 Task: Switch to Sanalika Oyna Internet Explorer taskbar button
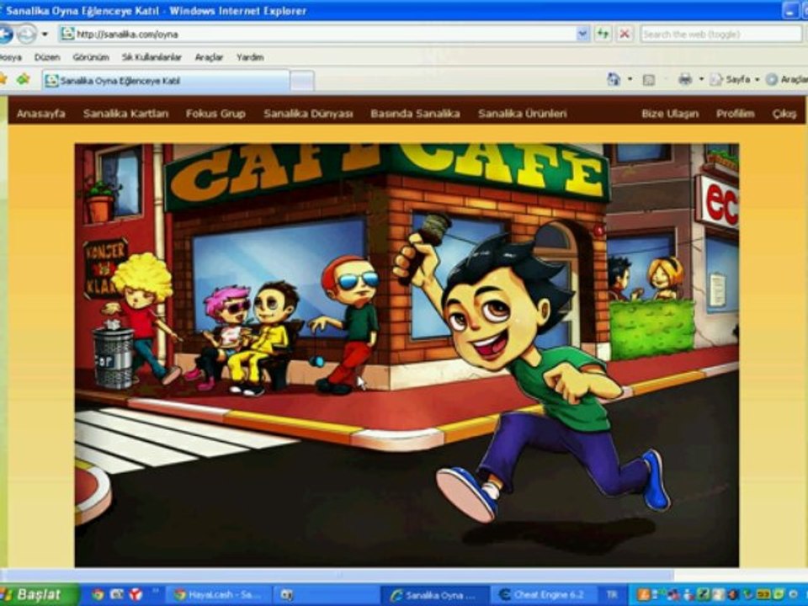coord(434,595)
